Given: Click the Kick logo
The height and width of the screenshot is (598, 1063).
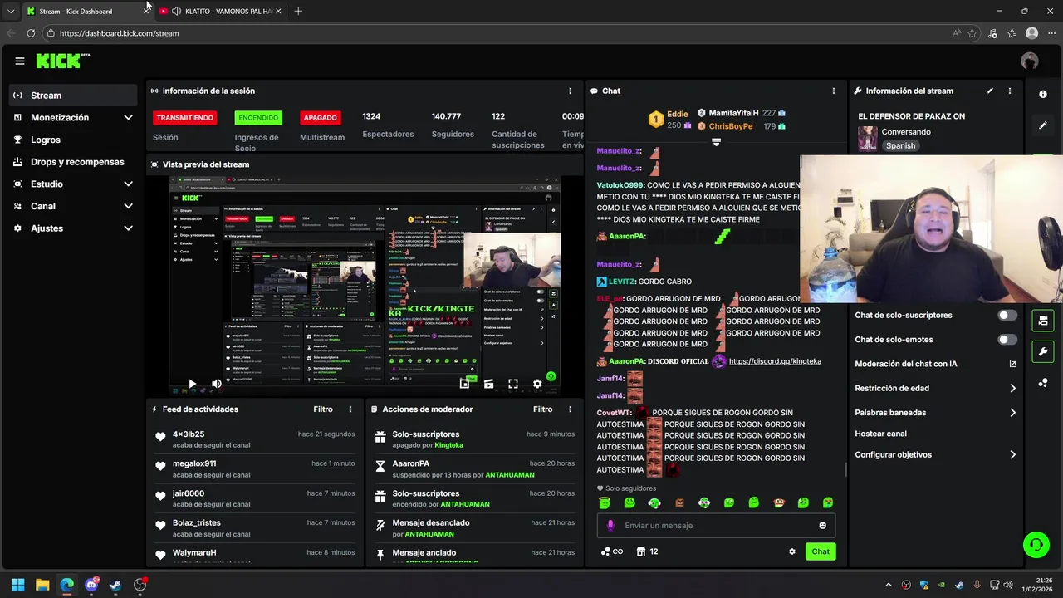Looking at the screenshot, I should (62, 61).
